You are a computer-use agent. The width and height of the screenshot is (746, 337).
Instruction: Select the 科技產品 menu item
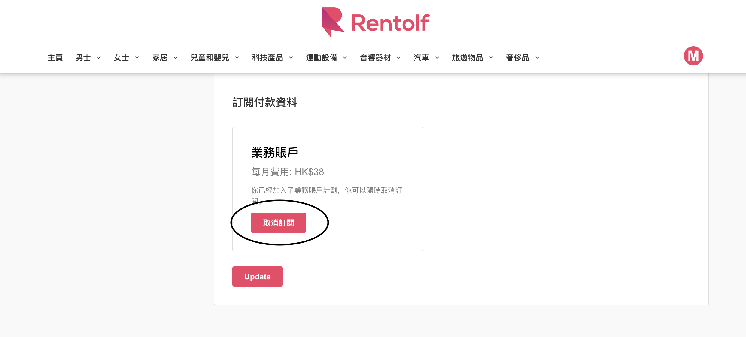(268, 58)
